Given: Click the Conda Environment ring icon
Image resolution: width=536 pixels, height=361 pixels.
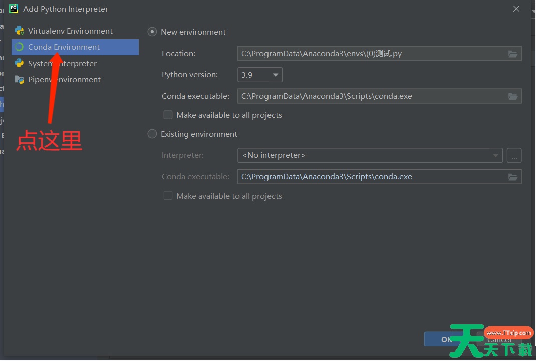Looking at the screenshot, I should point(19,47).
